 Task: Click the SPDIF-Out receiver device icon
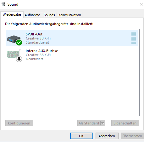(x=14, y=40)
